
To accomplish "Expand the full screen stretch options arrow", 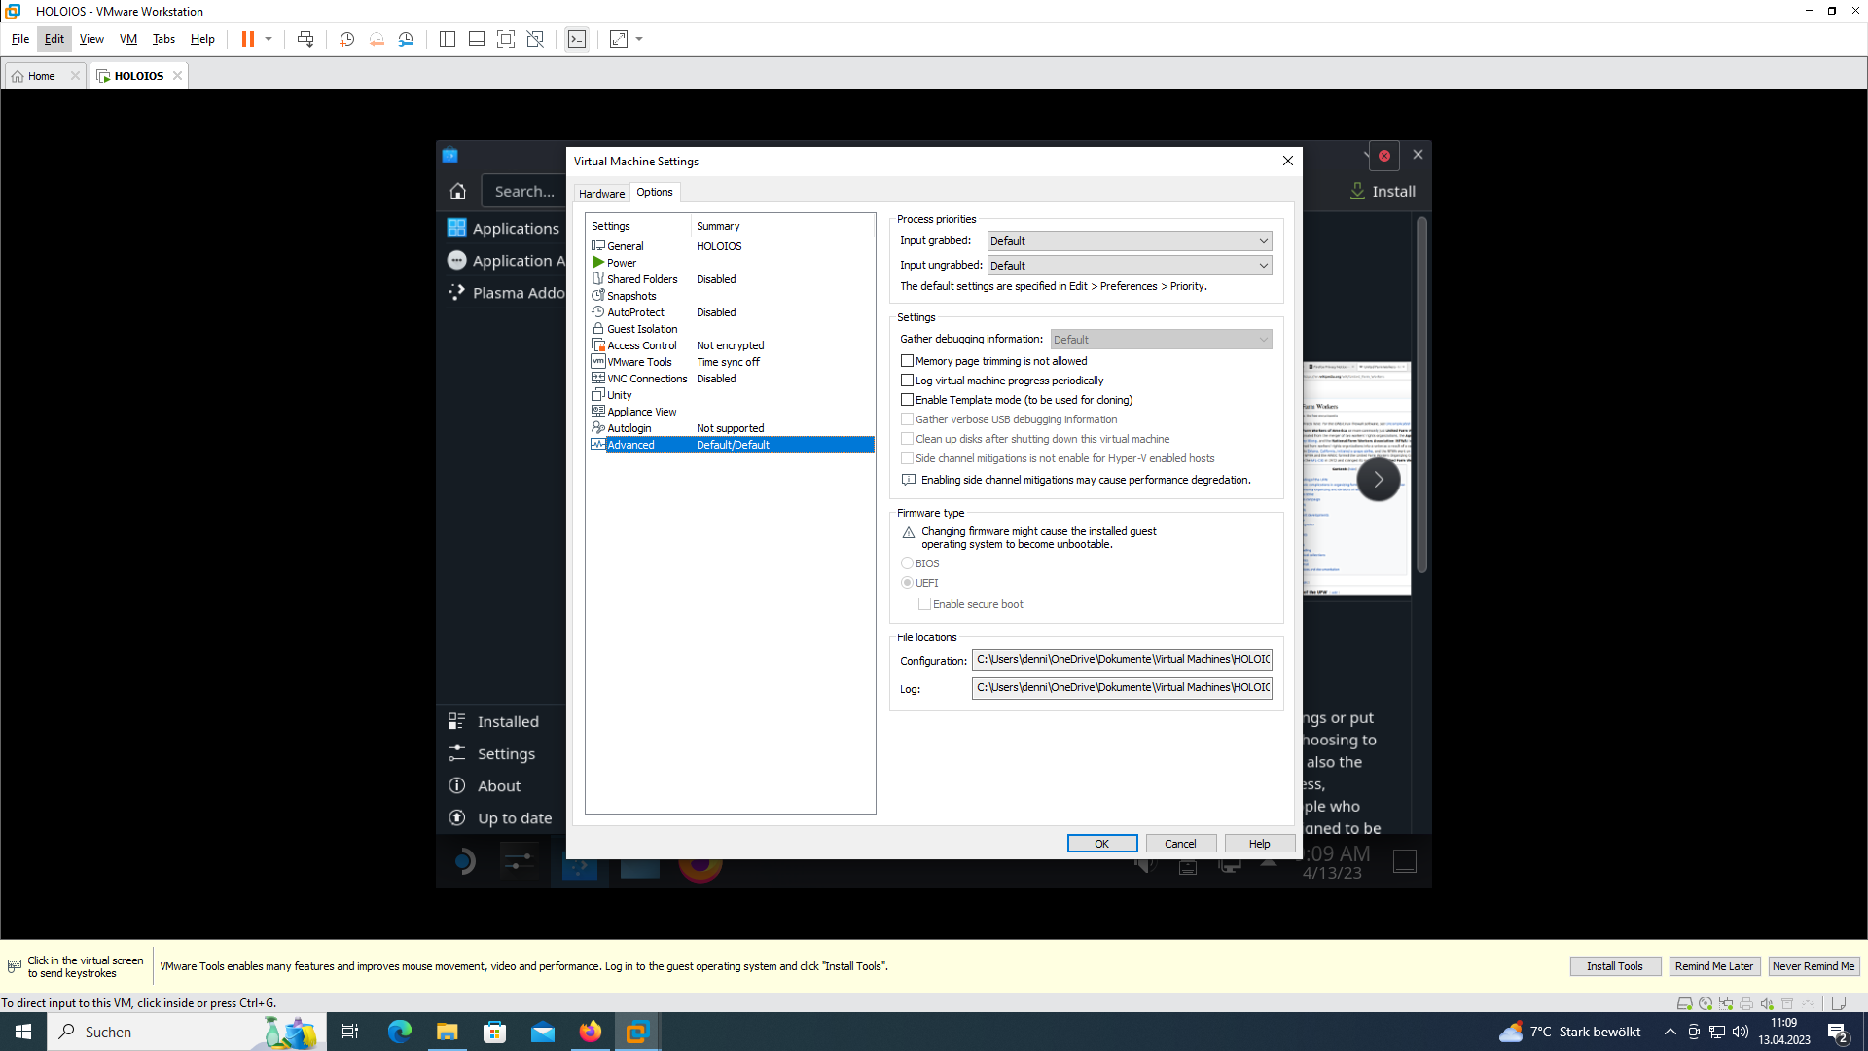I will pyautogui.click(x=638, y=39).
